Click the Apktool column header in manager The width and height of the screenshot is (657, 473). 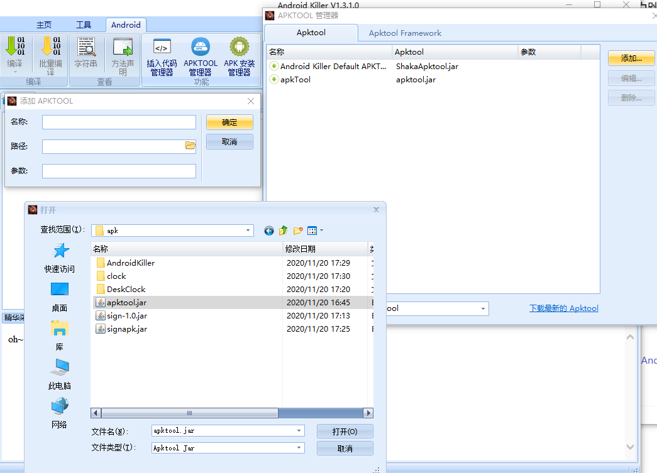coord(455,52)
